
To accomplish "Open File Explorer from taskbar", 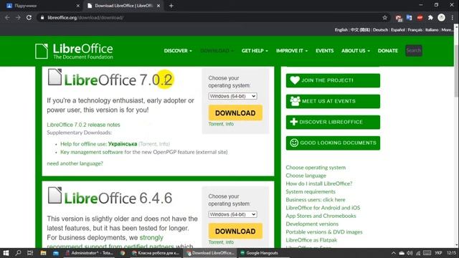I will (x=43, y=253).
